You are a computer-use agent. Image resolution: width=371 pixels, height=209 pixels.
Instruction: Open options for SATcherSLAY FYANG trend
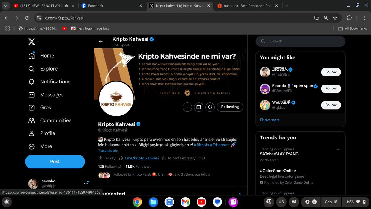click(x=339, y=150)
